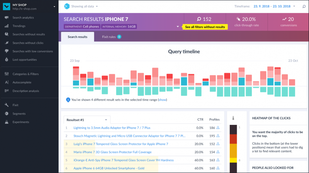Click the info icon beside result sets message
The height and width of the screenshot is (173, 309).
click(68, 100)
